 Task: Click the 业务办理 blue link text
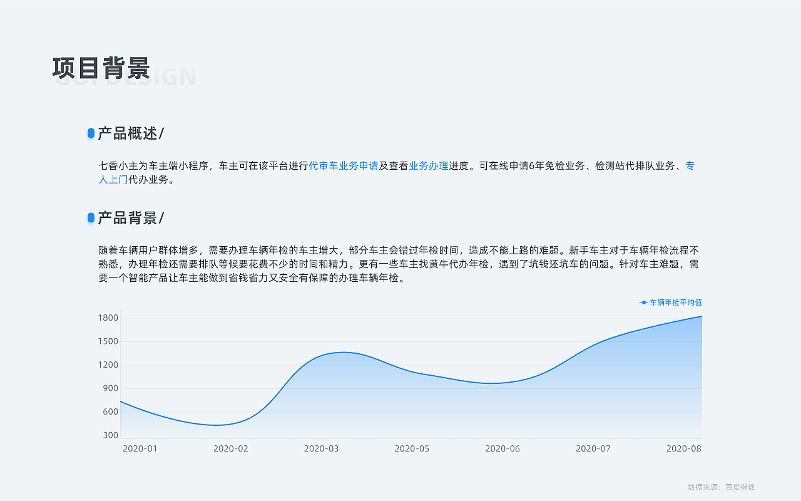tap(429, 166)
